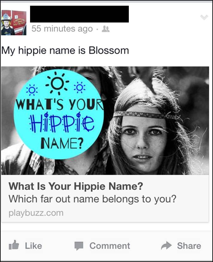The width and height of the screenshot is (213, 262).
Task: Click the 'What Is Your Hippie Name?' headline
Action: 76,186
